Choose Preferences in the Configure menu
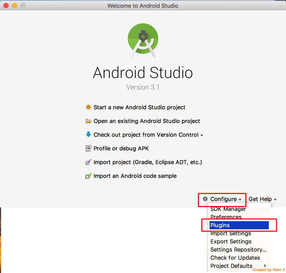This screenshot has width=286, height=273. [226, 217]
